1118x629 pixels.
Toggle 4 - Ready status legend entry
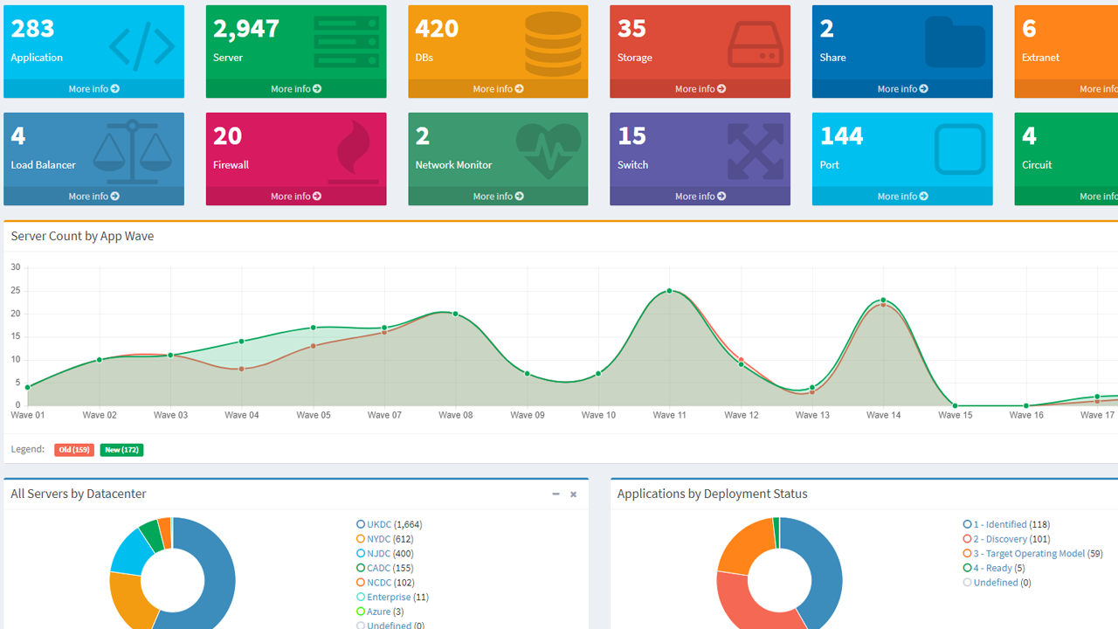pyautogui.click(x=994, y=568)
